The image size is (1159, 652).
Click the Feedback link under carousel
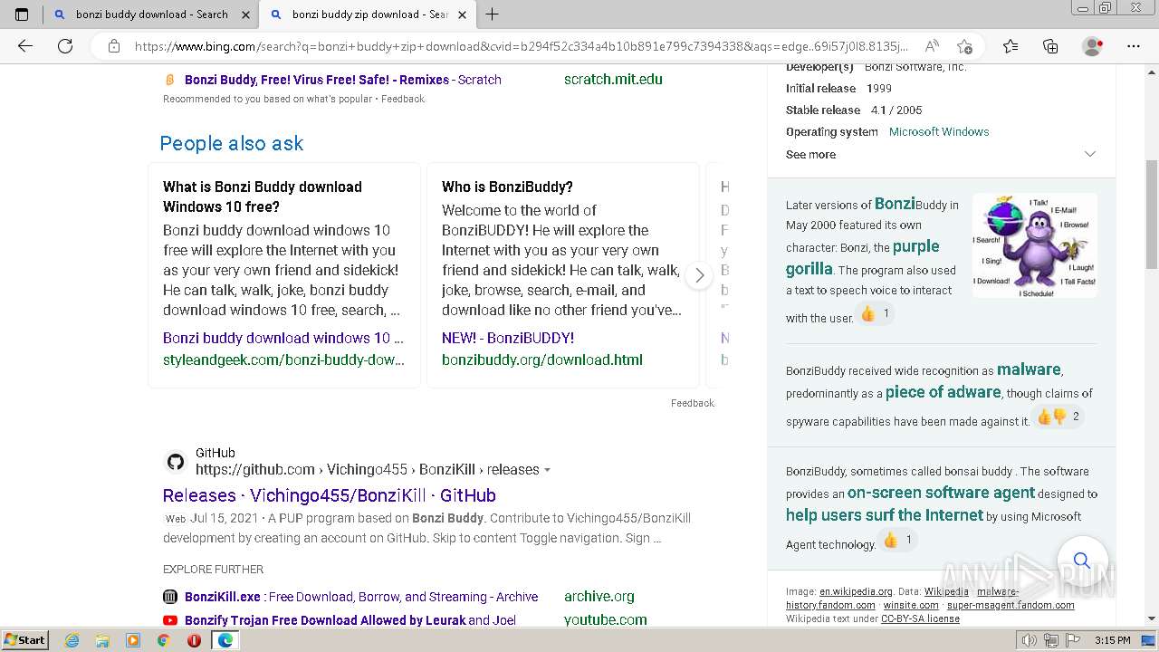click(693, 403)
